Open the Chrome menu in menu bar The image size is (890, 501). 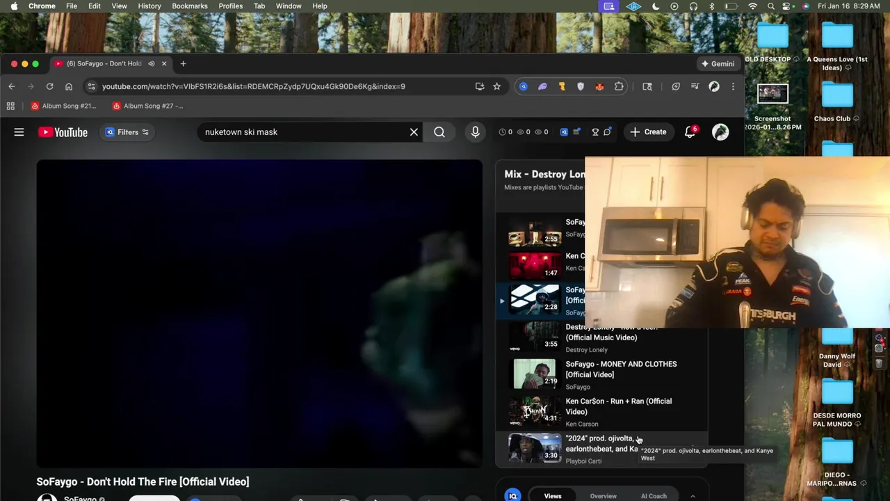click(42, 6)
